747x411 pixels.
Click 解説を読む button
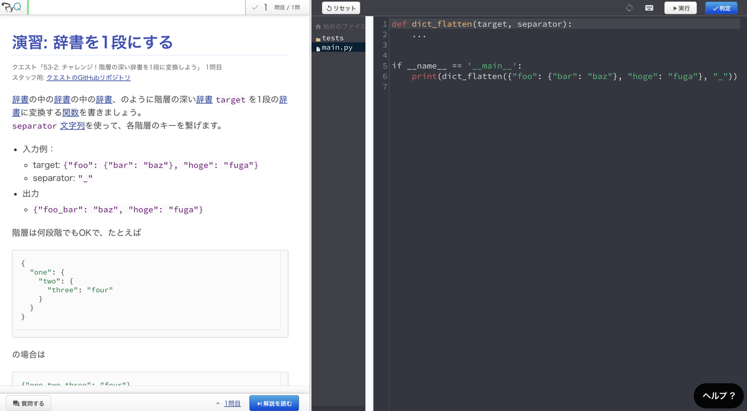pos(274,404)
